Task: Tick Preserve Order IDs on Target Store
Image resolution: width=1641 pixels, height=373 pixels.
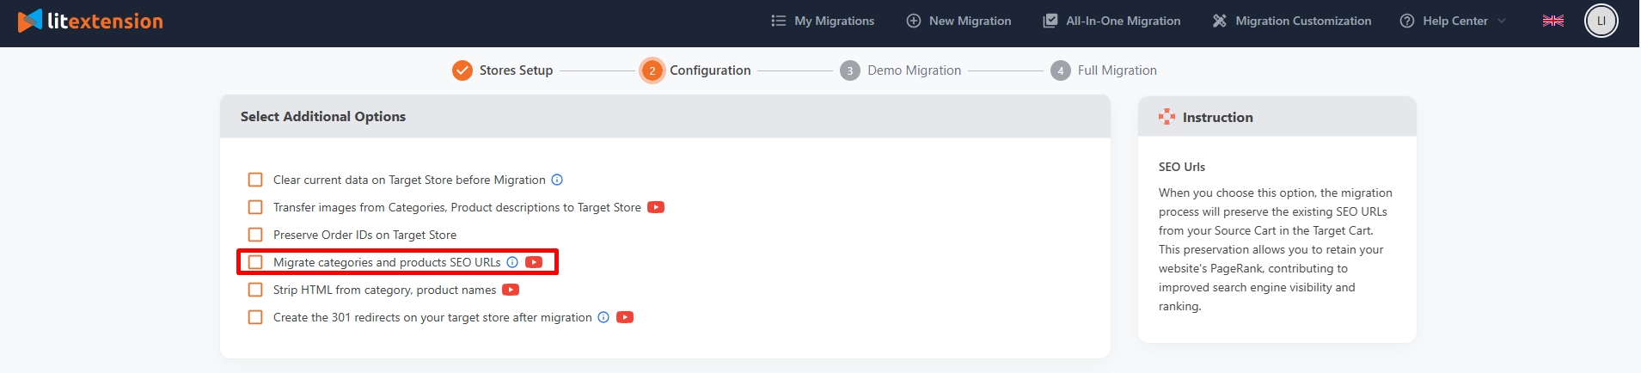Action: (x=255, y=235)
